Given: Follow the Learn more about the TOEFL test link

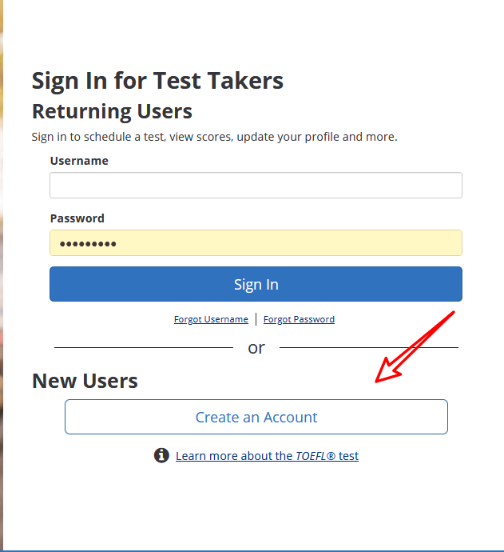Looking at the screenshot, I should pyautogui.click(x=267, y=456).
